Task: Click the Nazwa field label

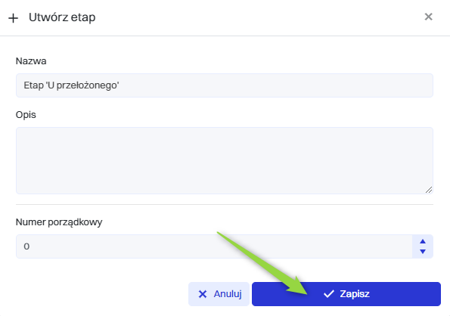Action: (x=31, y=61)
